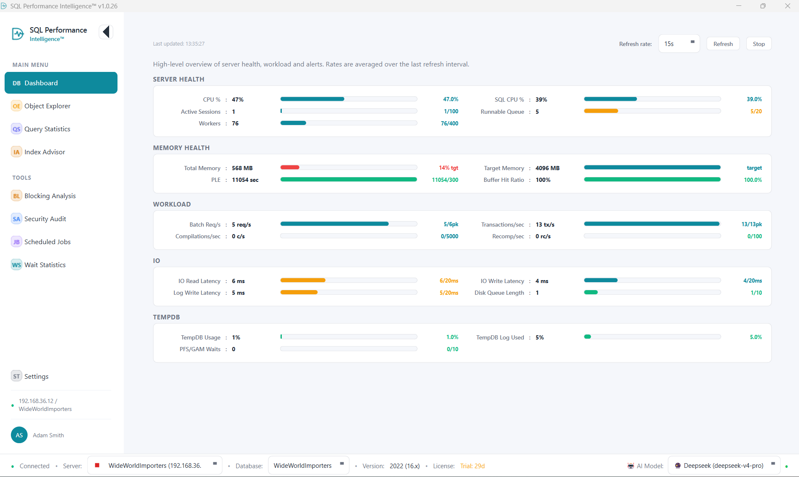Click the TempDB Log Used bar

pos(652,337)
